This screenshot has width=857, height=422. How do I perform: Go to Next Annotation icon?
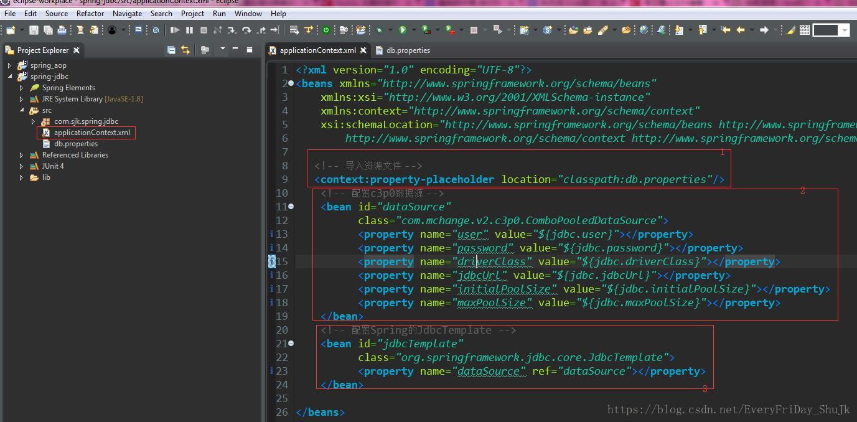pyautogui.click(x=679, y=30)
